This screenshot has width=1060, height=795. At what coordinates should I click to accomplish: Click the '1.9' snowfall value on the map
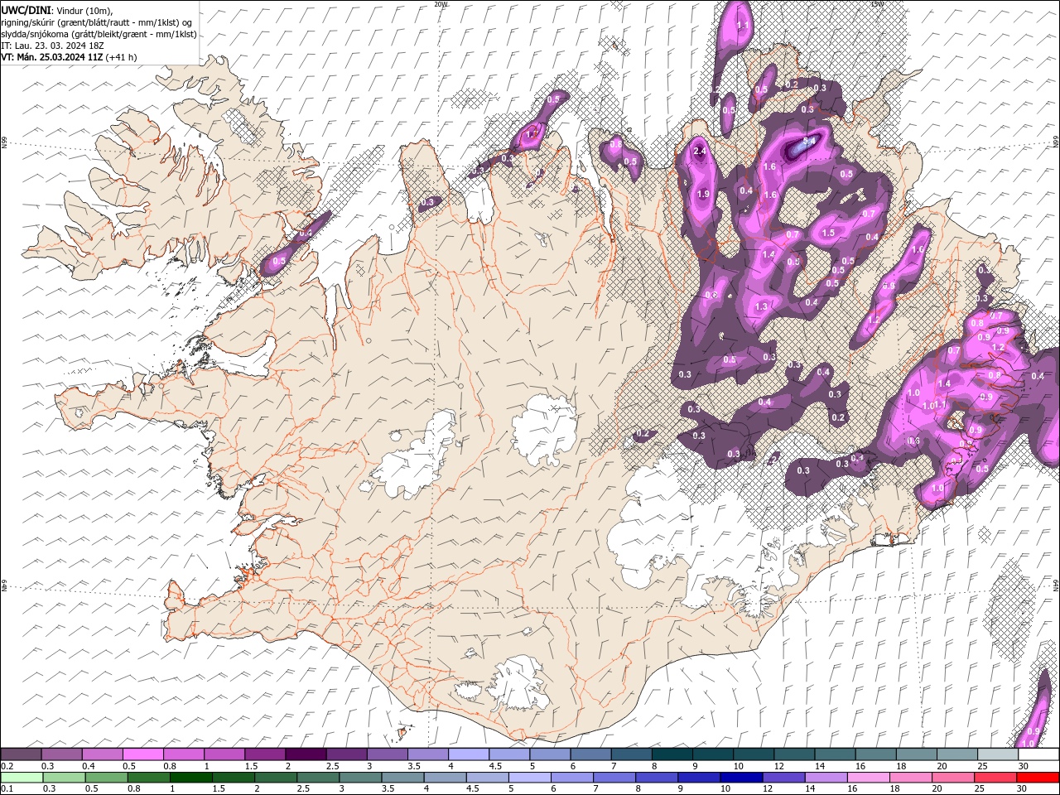[x=703, y=194]
